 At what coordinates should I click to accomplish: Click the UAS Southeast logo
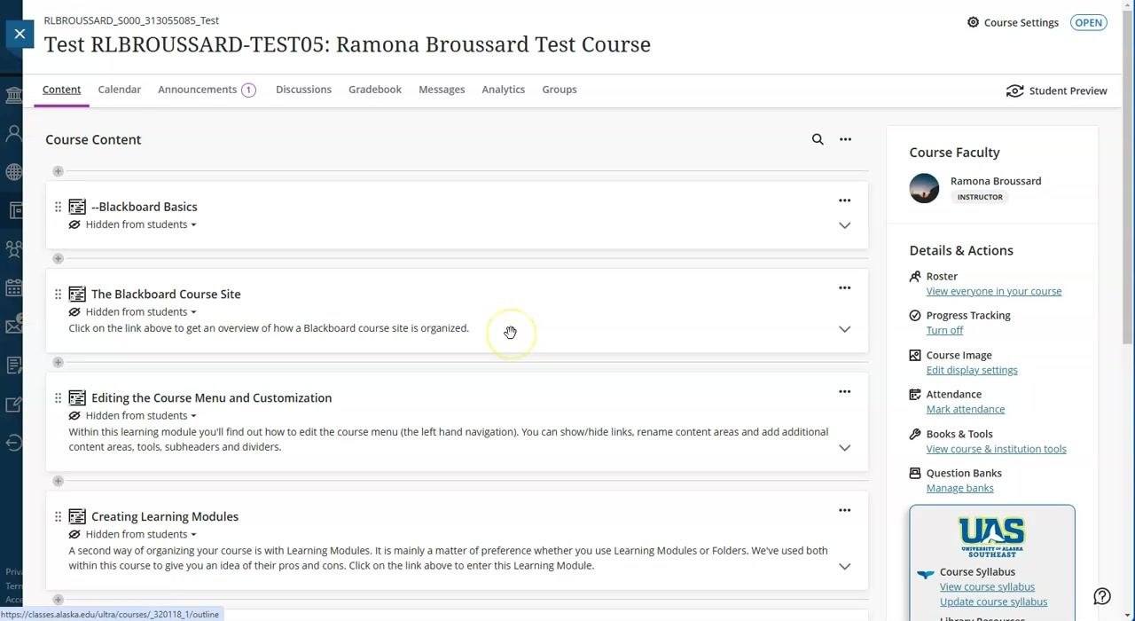click(992, 537)
